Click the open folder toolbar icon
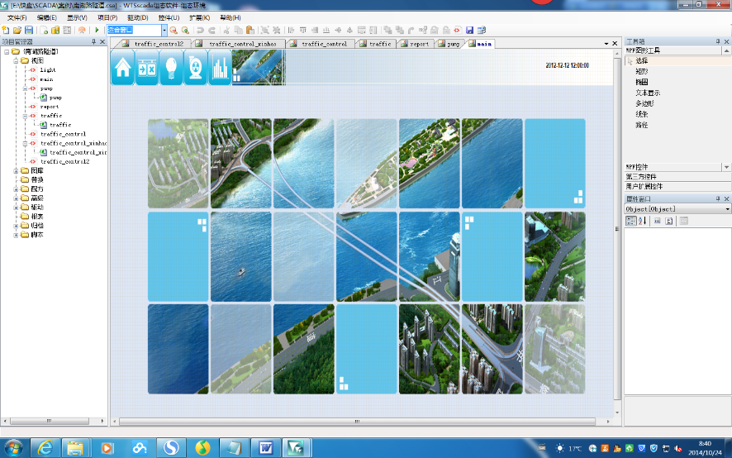This screenshot has width=732, height=458. [x=17, y=30]
